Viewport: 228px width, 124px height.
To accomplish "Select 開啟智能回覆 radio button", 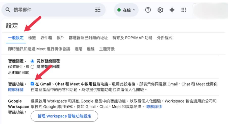I will 32,61.
